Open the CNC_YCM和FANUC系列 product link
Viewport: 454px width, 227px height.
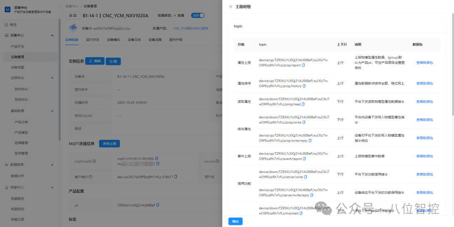[x=190, y=29]
